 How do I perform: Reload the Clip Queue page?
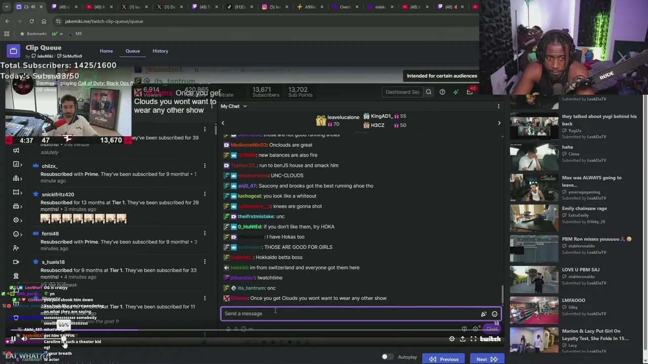[31, 21]
